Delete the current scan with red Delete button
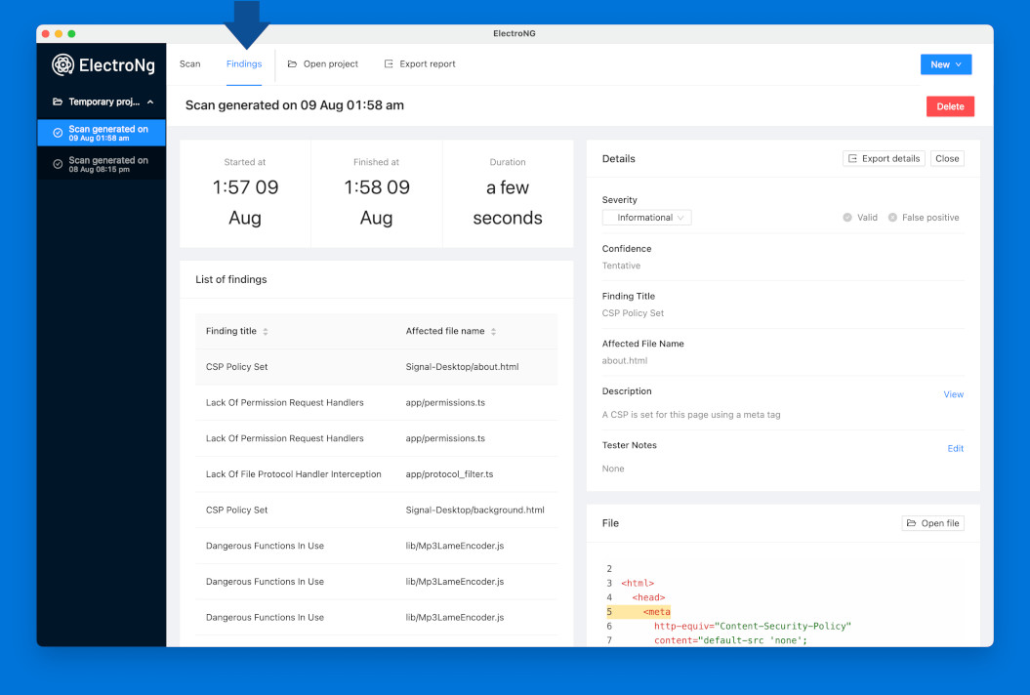The width and height of the screenshot is (1030, 695). [x=950, y=106]
